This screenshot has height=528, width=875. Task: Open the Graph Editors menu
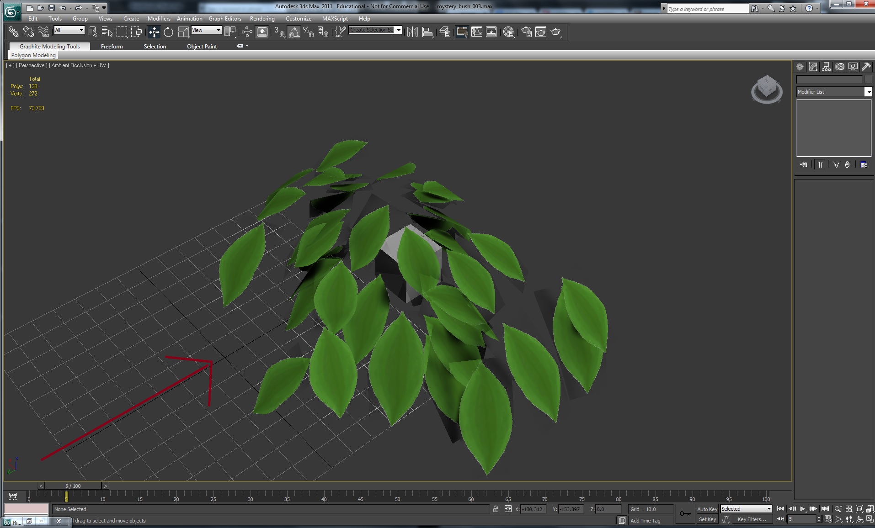coord(225,19)
